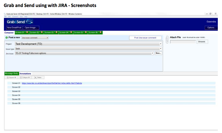Click the Grab&Send logo
This screenshot has width=222, height=133.
pos(20,22)
